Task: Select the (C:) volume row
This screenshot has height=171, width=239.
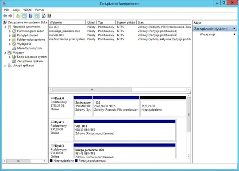Action: tap(120, 27)
